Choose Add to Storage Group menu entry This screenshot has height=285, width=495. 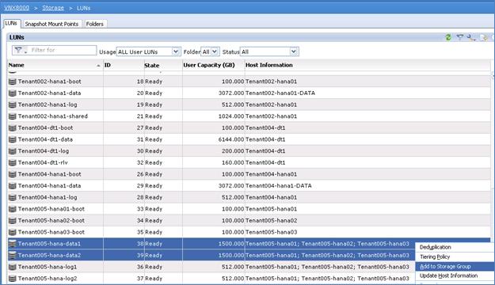pyautogui.click(x=455, y=266)
